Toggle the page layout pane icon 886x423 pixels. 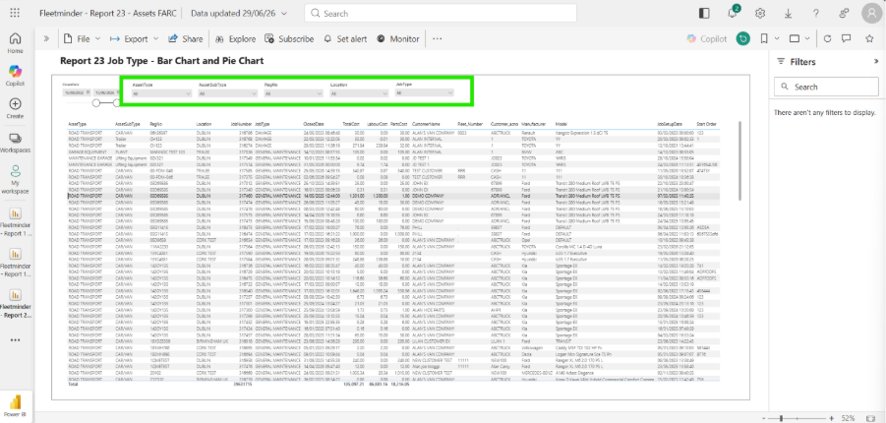point(704,13)
